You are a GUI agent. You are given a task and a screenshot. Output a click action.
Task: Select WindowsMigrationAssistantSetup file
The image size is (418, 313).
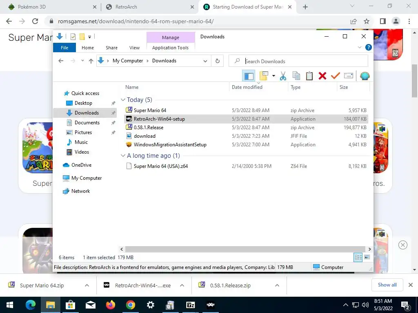tap(246, 145)
